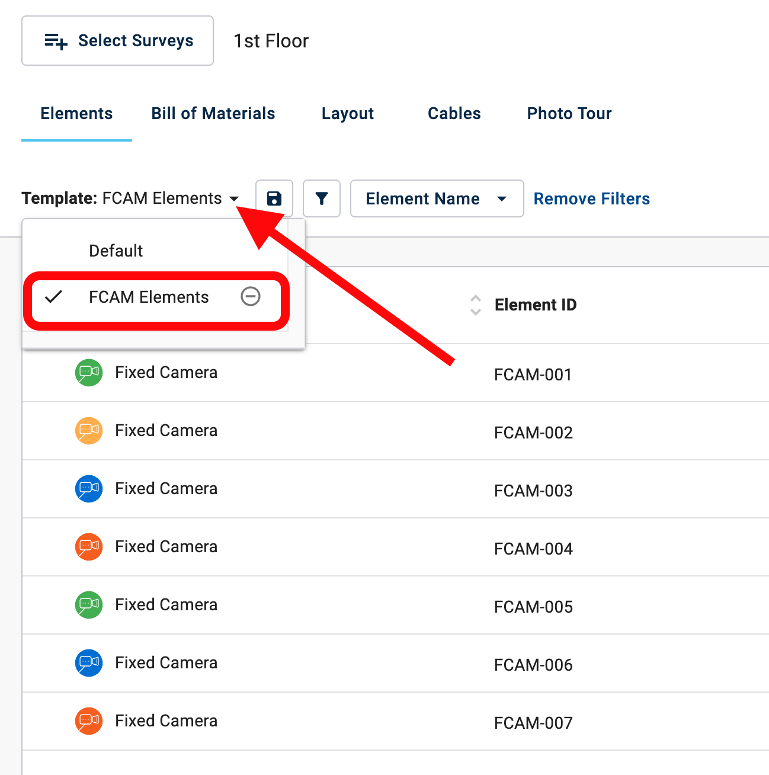Click the save template floppy disk icon
The image size is (769, 775).
click(x=274, y=198)
